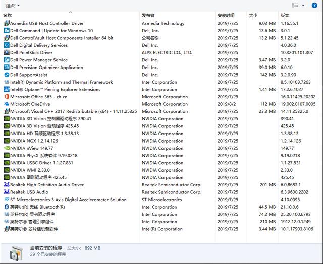Click the 英特尔 管理引擎组件 icon
The width and height of the screenshot is (323, 264).
pyautogui.click(x=7, y=222)
